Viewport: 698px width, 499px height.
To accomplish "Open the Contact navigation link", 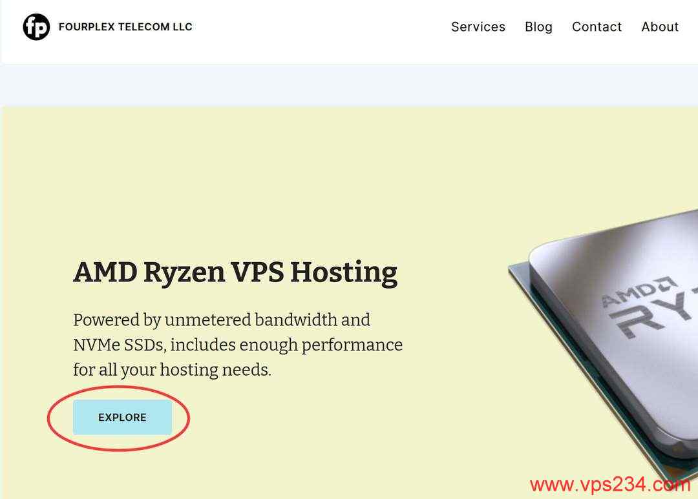I will click(597, 26).
